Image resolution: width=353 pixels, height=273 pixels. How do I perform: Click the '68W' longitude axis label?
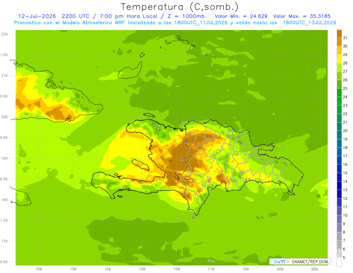pos(314,269)
